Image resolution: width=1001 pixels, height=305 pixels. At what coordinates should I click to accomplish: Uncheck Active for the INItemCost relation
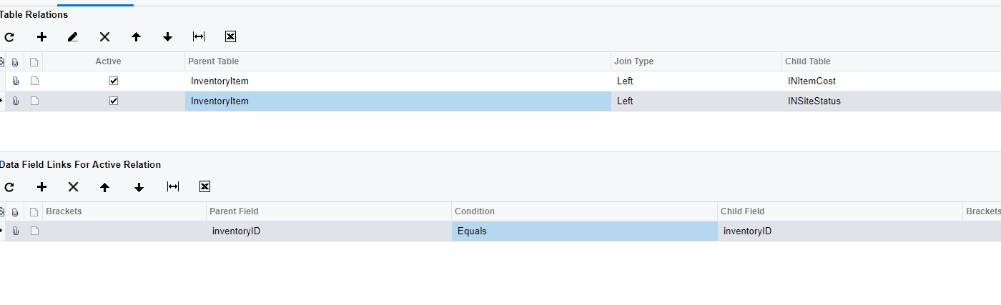[113, 81]
